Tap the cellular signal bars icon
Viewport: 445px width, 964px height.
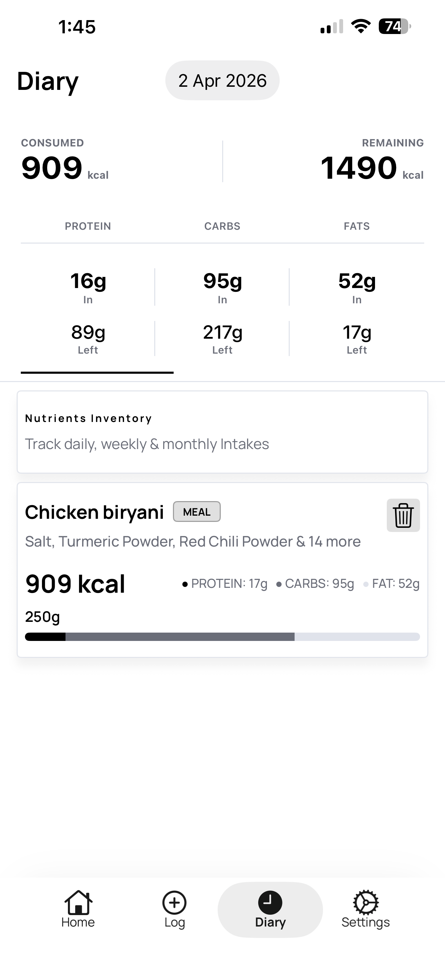click(x=332, y=27)
